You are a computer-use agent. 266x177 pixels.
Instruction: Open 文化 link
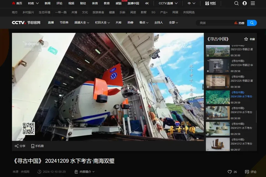click(x=85, y=12)
